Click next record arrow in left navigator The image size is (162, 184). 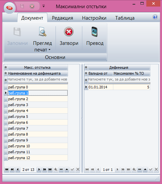pos(39,169)
